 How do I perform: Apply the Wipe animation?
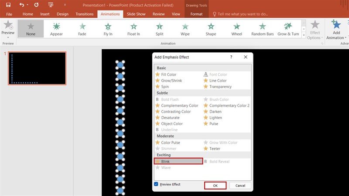(x=185, y=29)
